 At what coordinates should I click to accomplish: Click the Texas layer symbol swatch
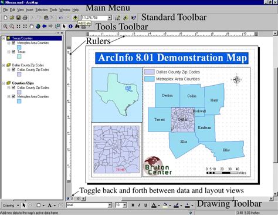19,56
